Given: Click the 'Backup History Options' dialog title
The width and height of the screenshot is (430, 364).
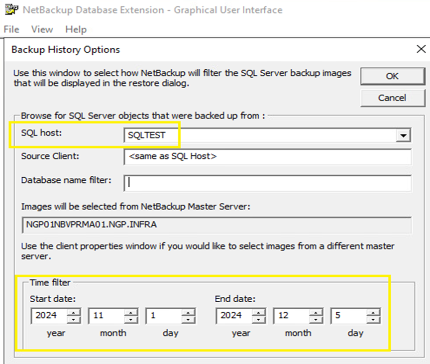Looking at the screenshot, I should click(66, 50).
